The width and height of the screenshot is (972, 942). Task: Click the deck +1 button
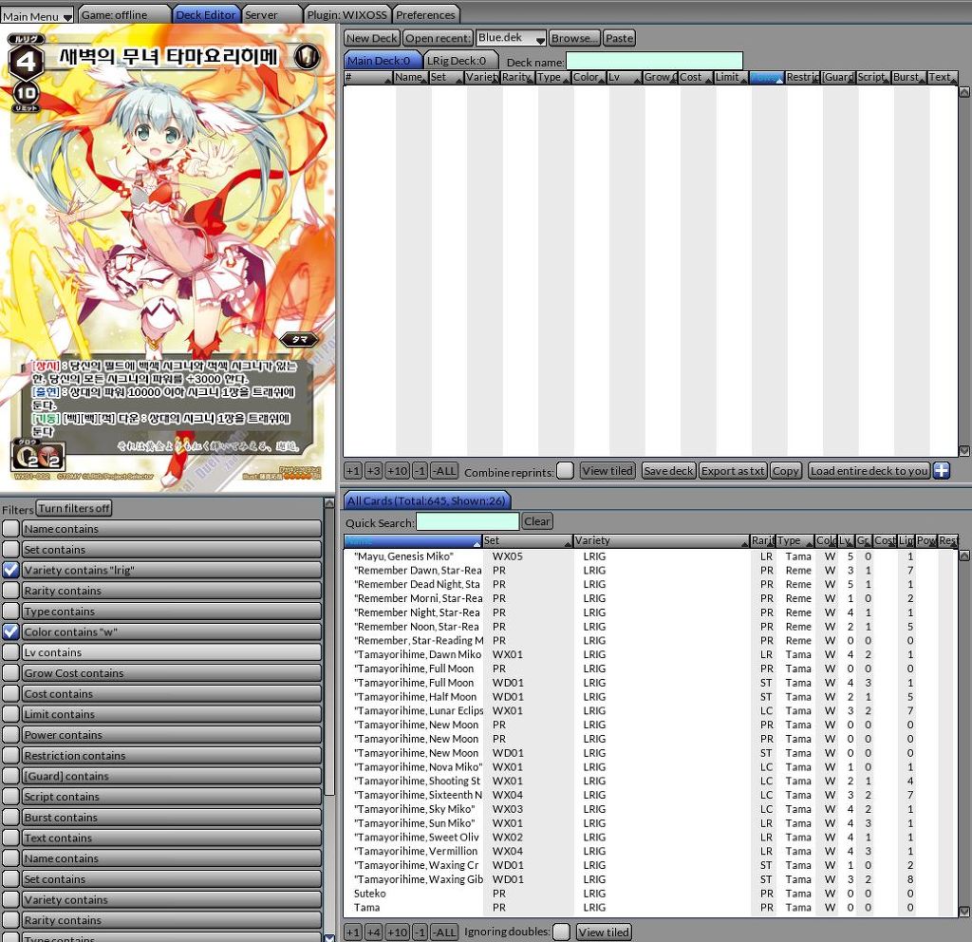coord(353,471)
